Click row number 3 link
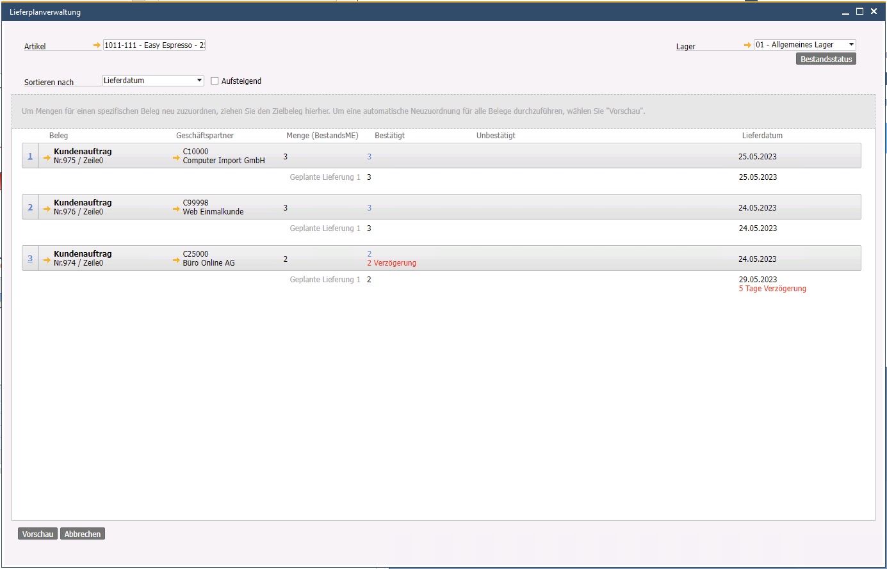The width and height of the screenshot is (887, 569). coord(30,259)
